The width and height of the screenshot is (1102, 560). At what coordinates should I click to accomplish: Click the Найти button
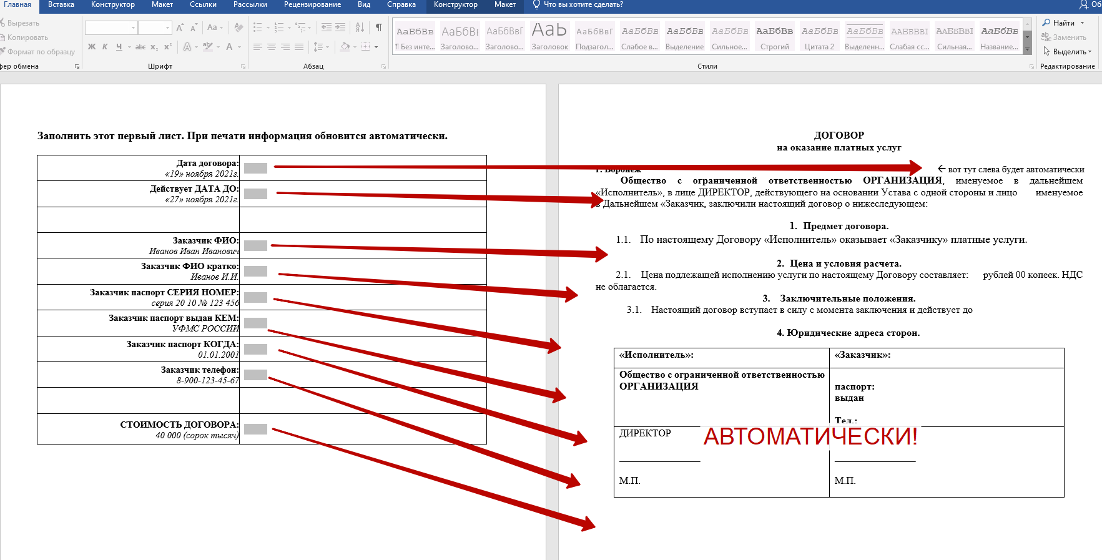click(x=1063, y=23)
